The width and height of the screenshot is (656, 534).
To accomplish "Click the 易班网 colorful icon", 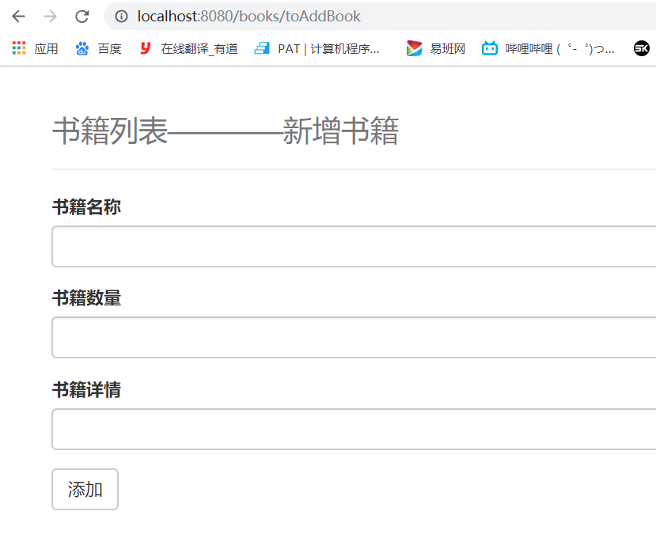I will coord(414,48).
